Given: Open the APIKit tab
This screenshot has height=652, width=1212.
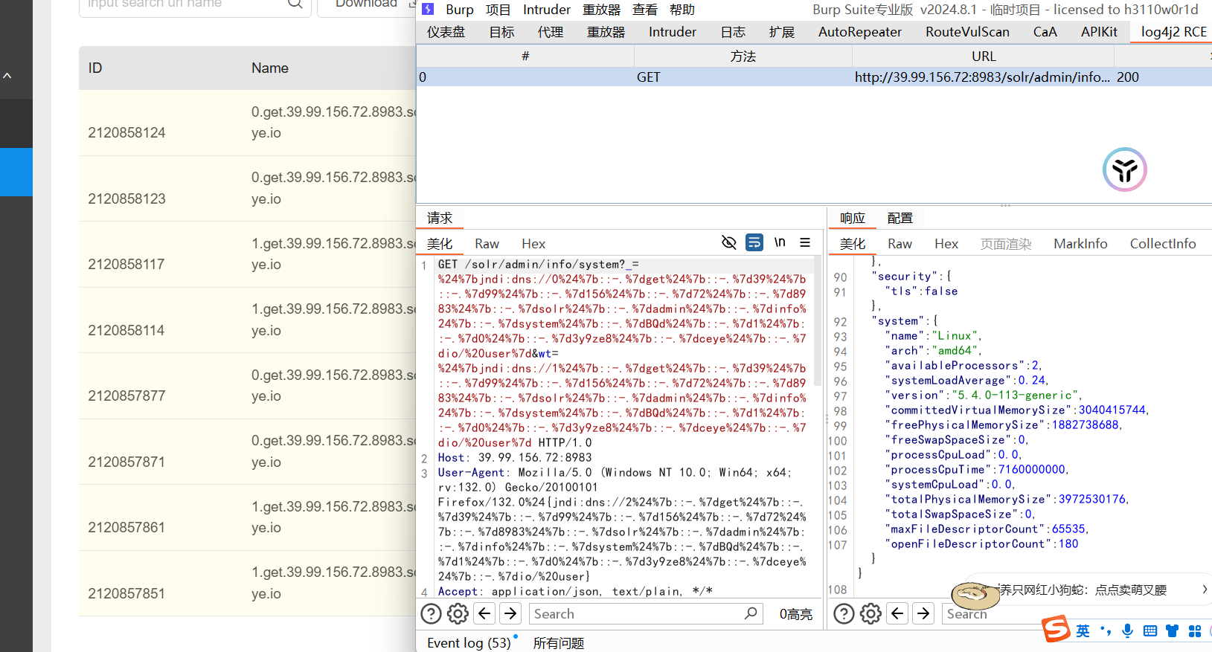Looking at the screenshot, I should 1099,32.
